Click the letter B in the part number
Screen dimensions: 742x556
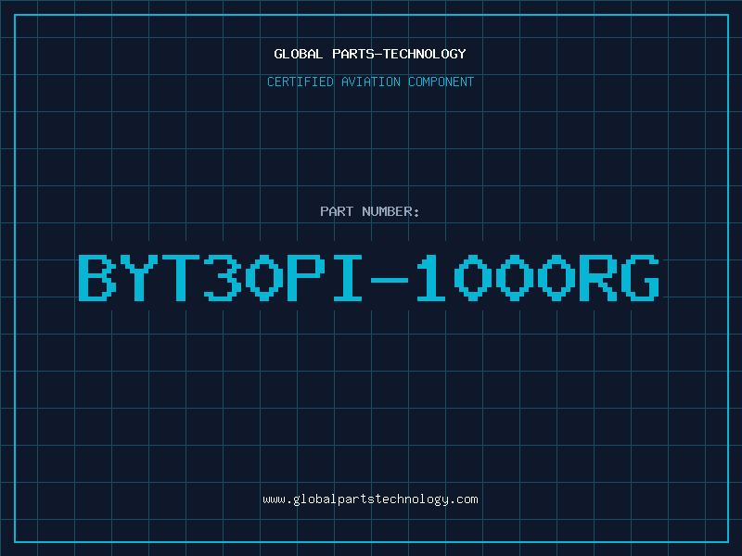97,277
